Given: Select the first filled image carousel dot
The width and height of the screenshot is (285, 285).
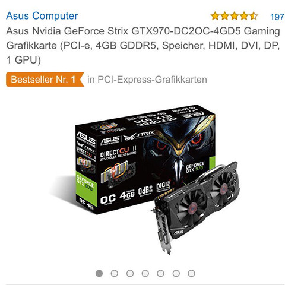Looking at the screenshot, I should (x=99, y=273).
